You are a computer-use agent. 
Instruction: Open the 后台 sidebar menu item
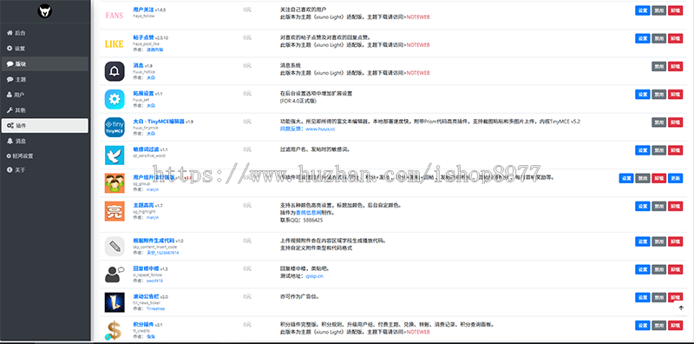coord(45,33)
